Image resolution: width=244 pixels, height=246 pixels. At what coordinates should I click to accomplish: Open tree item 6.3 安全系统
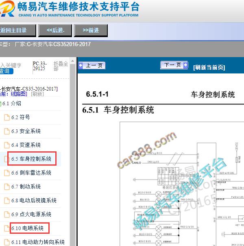[x=26, y=131]
